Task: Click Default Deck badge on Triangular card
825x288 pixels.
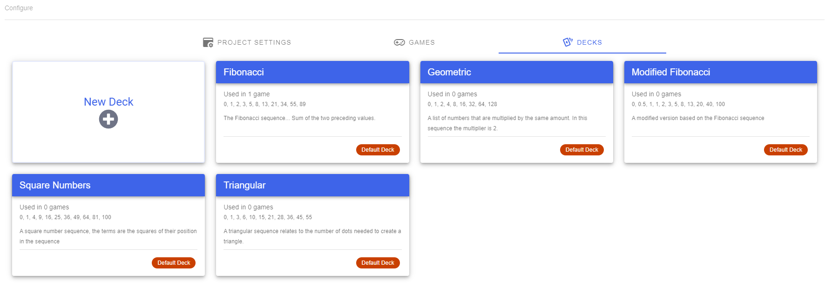Action: point(378,263)
